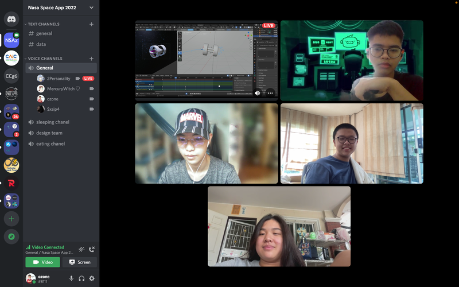Mute the microphone
459x287 pixels.
[72, 278]
